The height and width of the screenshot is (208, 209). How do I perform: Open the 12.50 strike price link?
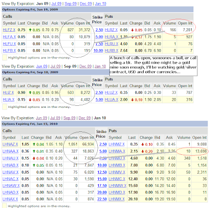click(x=102, y=172)
